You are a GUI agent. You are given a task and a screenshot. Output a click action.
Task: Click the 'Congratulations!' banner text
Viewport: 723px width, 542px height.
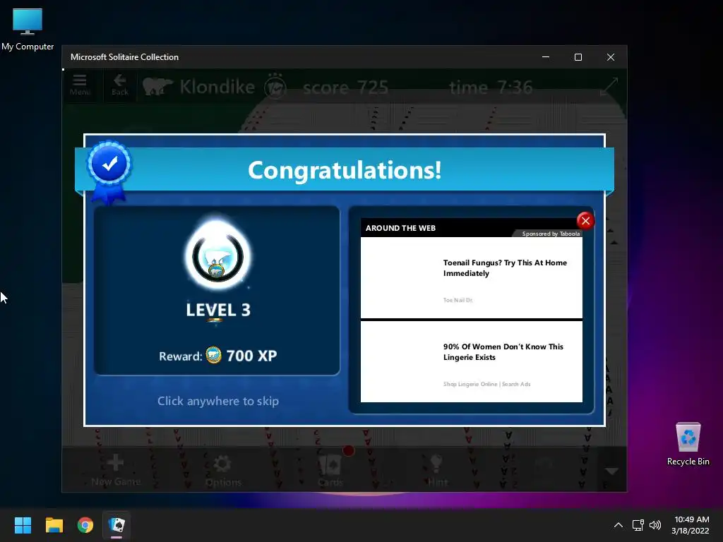(345, 170)
